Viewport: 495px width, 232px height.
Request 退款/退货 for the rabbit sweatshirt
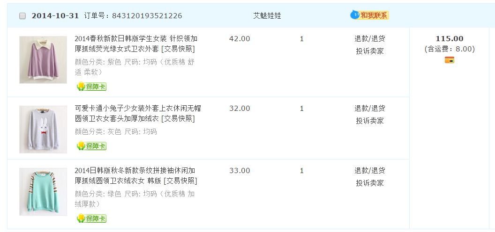(x=369, y=108)
